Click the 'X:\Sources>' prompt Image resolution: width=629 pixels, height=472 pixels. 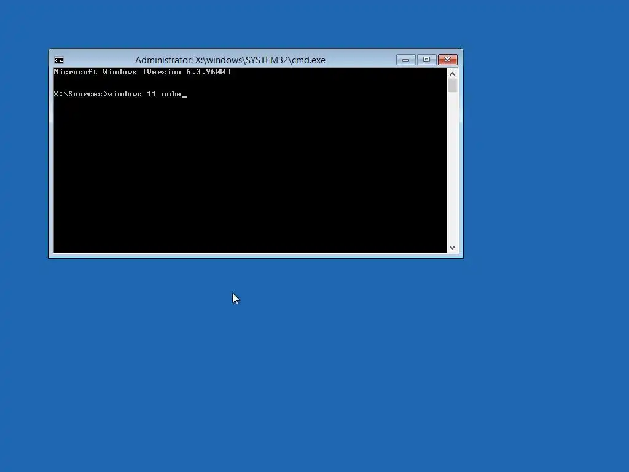click(x=80, y=94)
